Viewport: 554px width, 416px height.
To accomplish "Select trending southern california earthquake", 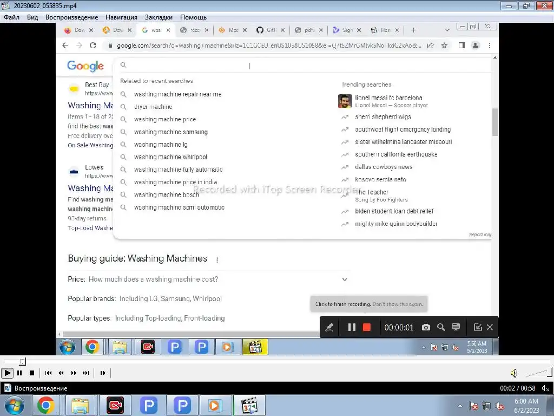I will [396, 154].
